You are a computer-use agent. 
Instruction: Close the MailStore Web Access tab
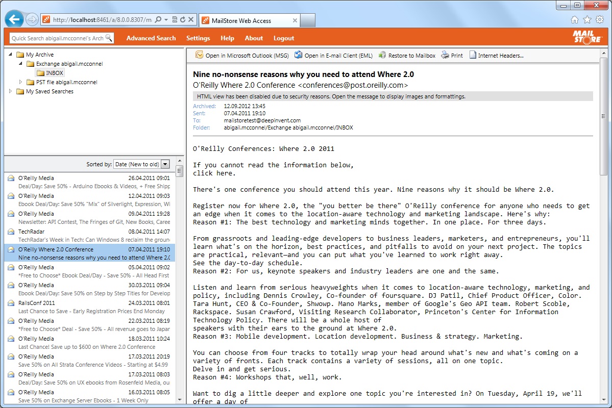295,20
